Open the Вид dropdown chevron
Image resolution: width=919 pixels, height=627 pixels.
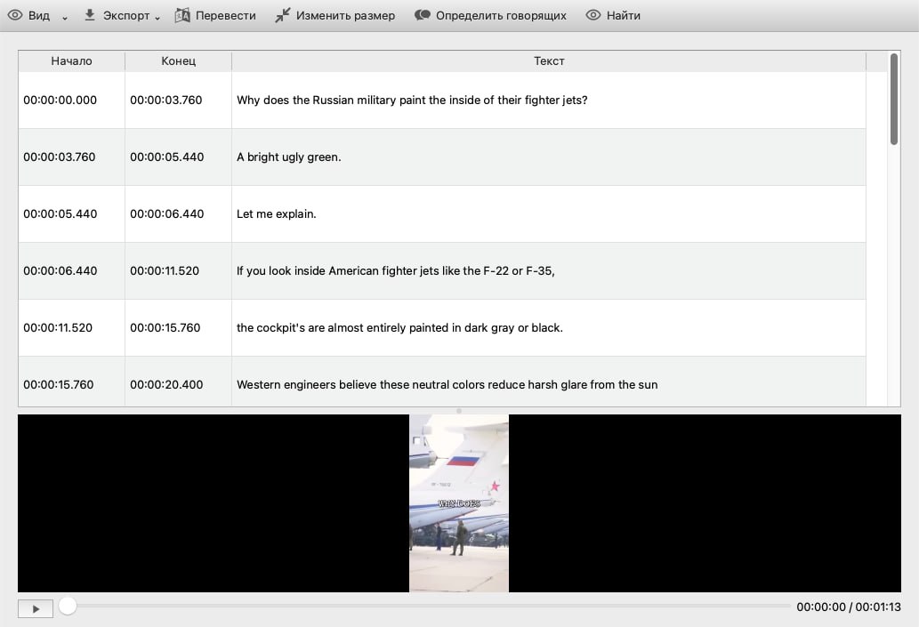coord(64,18)
